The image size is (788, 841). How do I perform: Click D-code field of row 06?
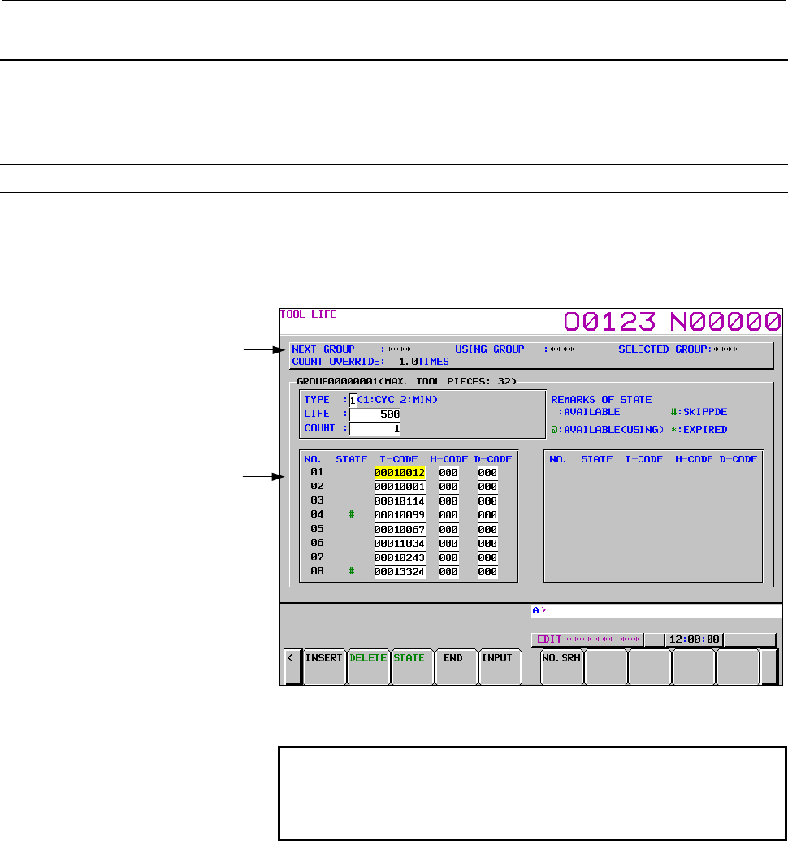[487, 544]
